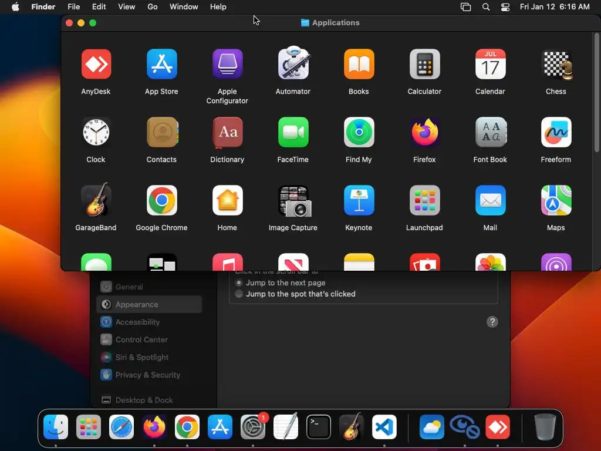This screenshot has width=601, height=451.
Task: Click the Applications folder icon in title bar
Action: [x=305, y=23]
